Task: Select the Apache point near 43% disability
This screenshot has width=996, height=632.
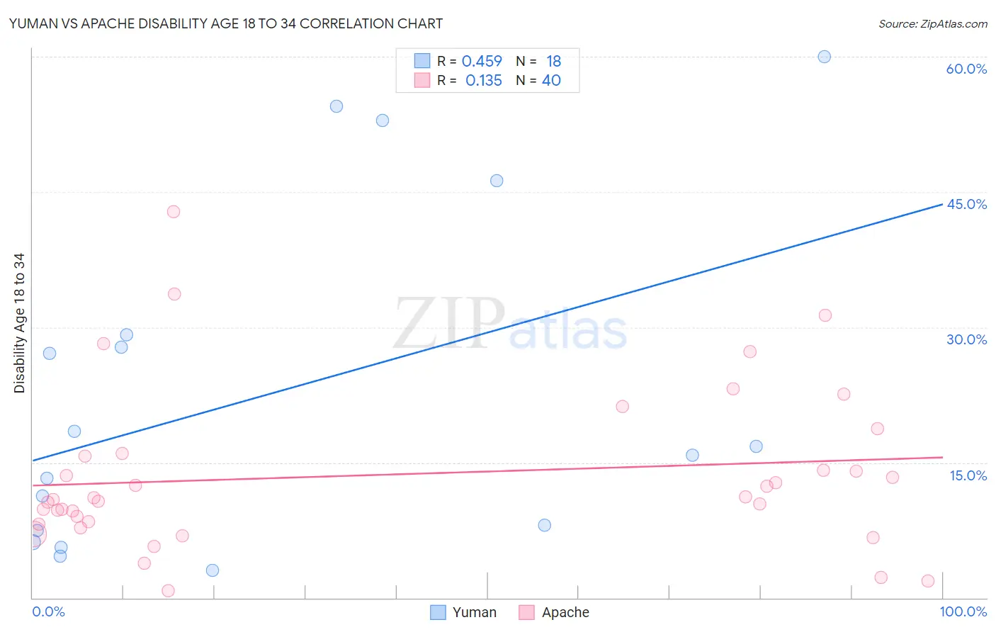Action: (174, 212)
